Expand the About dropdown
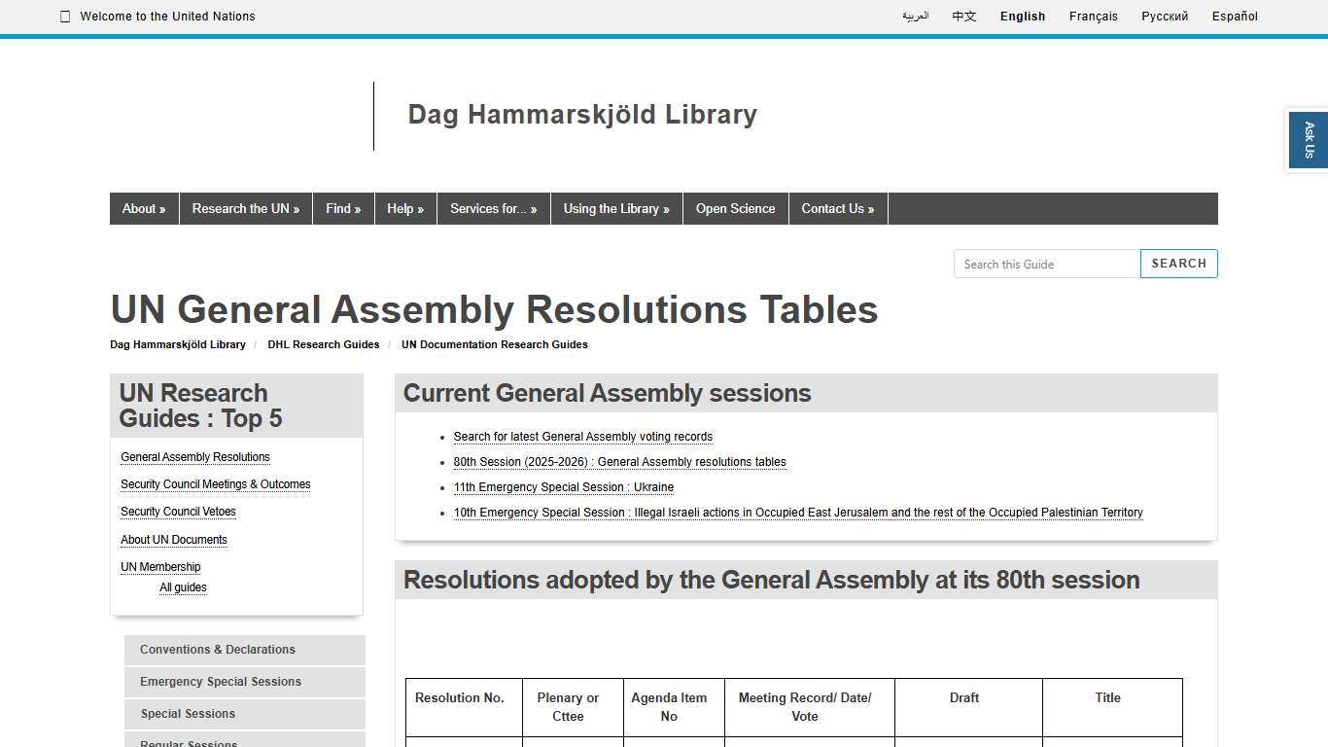1328x747 pixels. (143, 208)
